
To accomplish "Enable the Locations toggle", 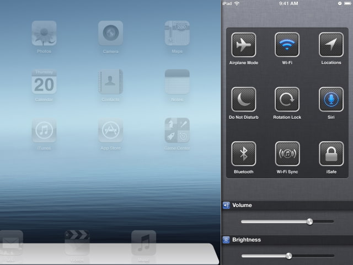I will pyautogui.click(x=331, y=45).
